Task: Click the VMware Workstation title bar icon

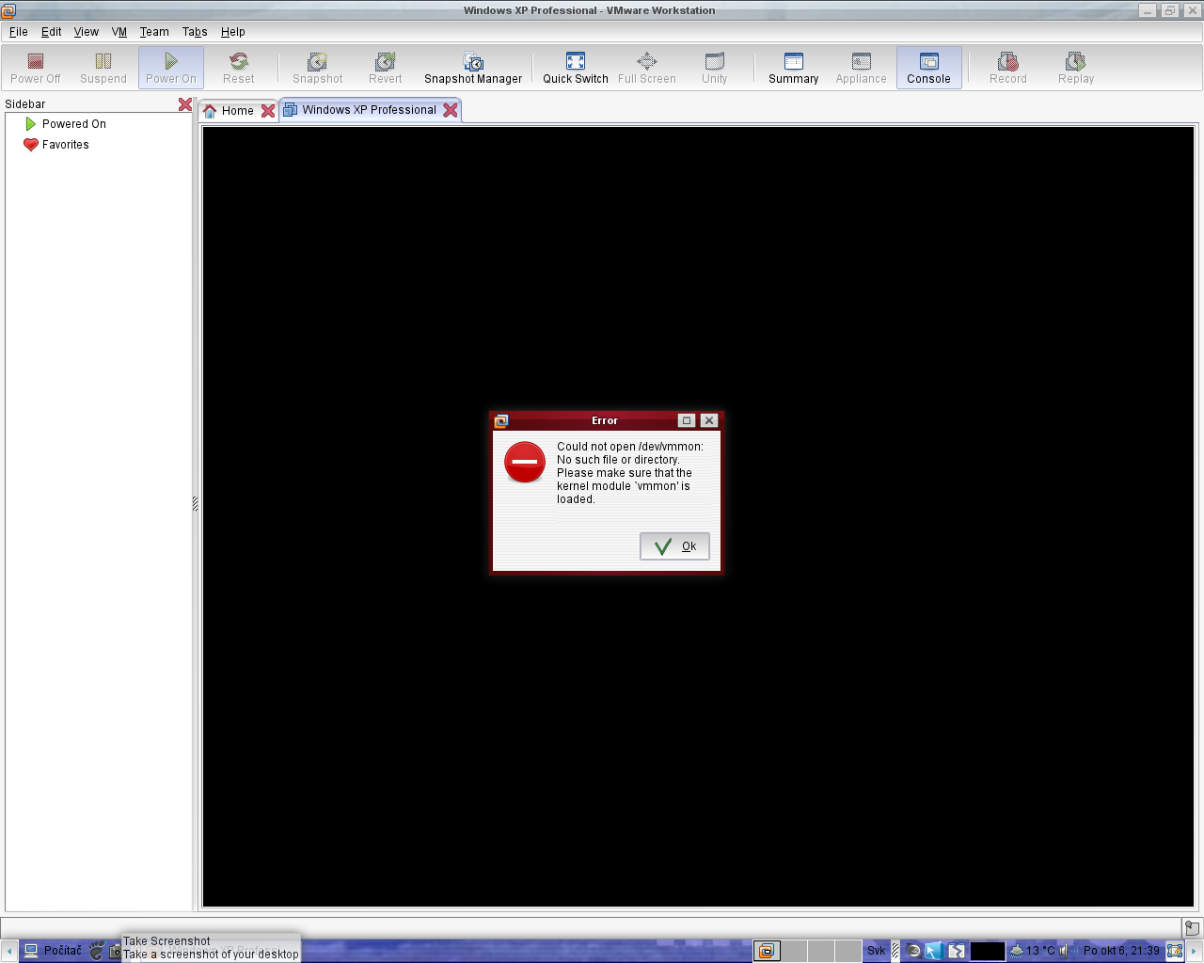Action: point(8,10)
